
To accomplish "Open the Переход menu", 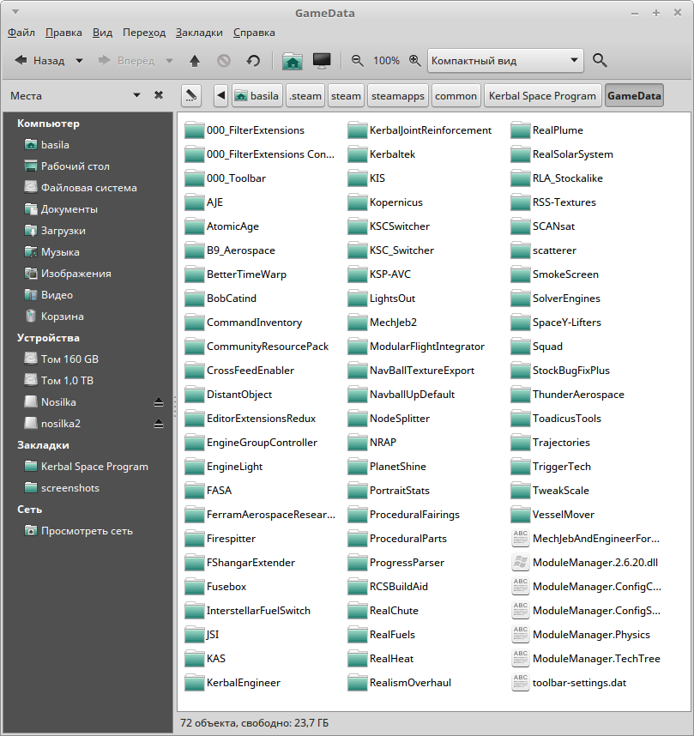I will click(144, 33).
